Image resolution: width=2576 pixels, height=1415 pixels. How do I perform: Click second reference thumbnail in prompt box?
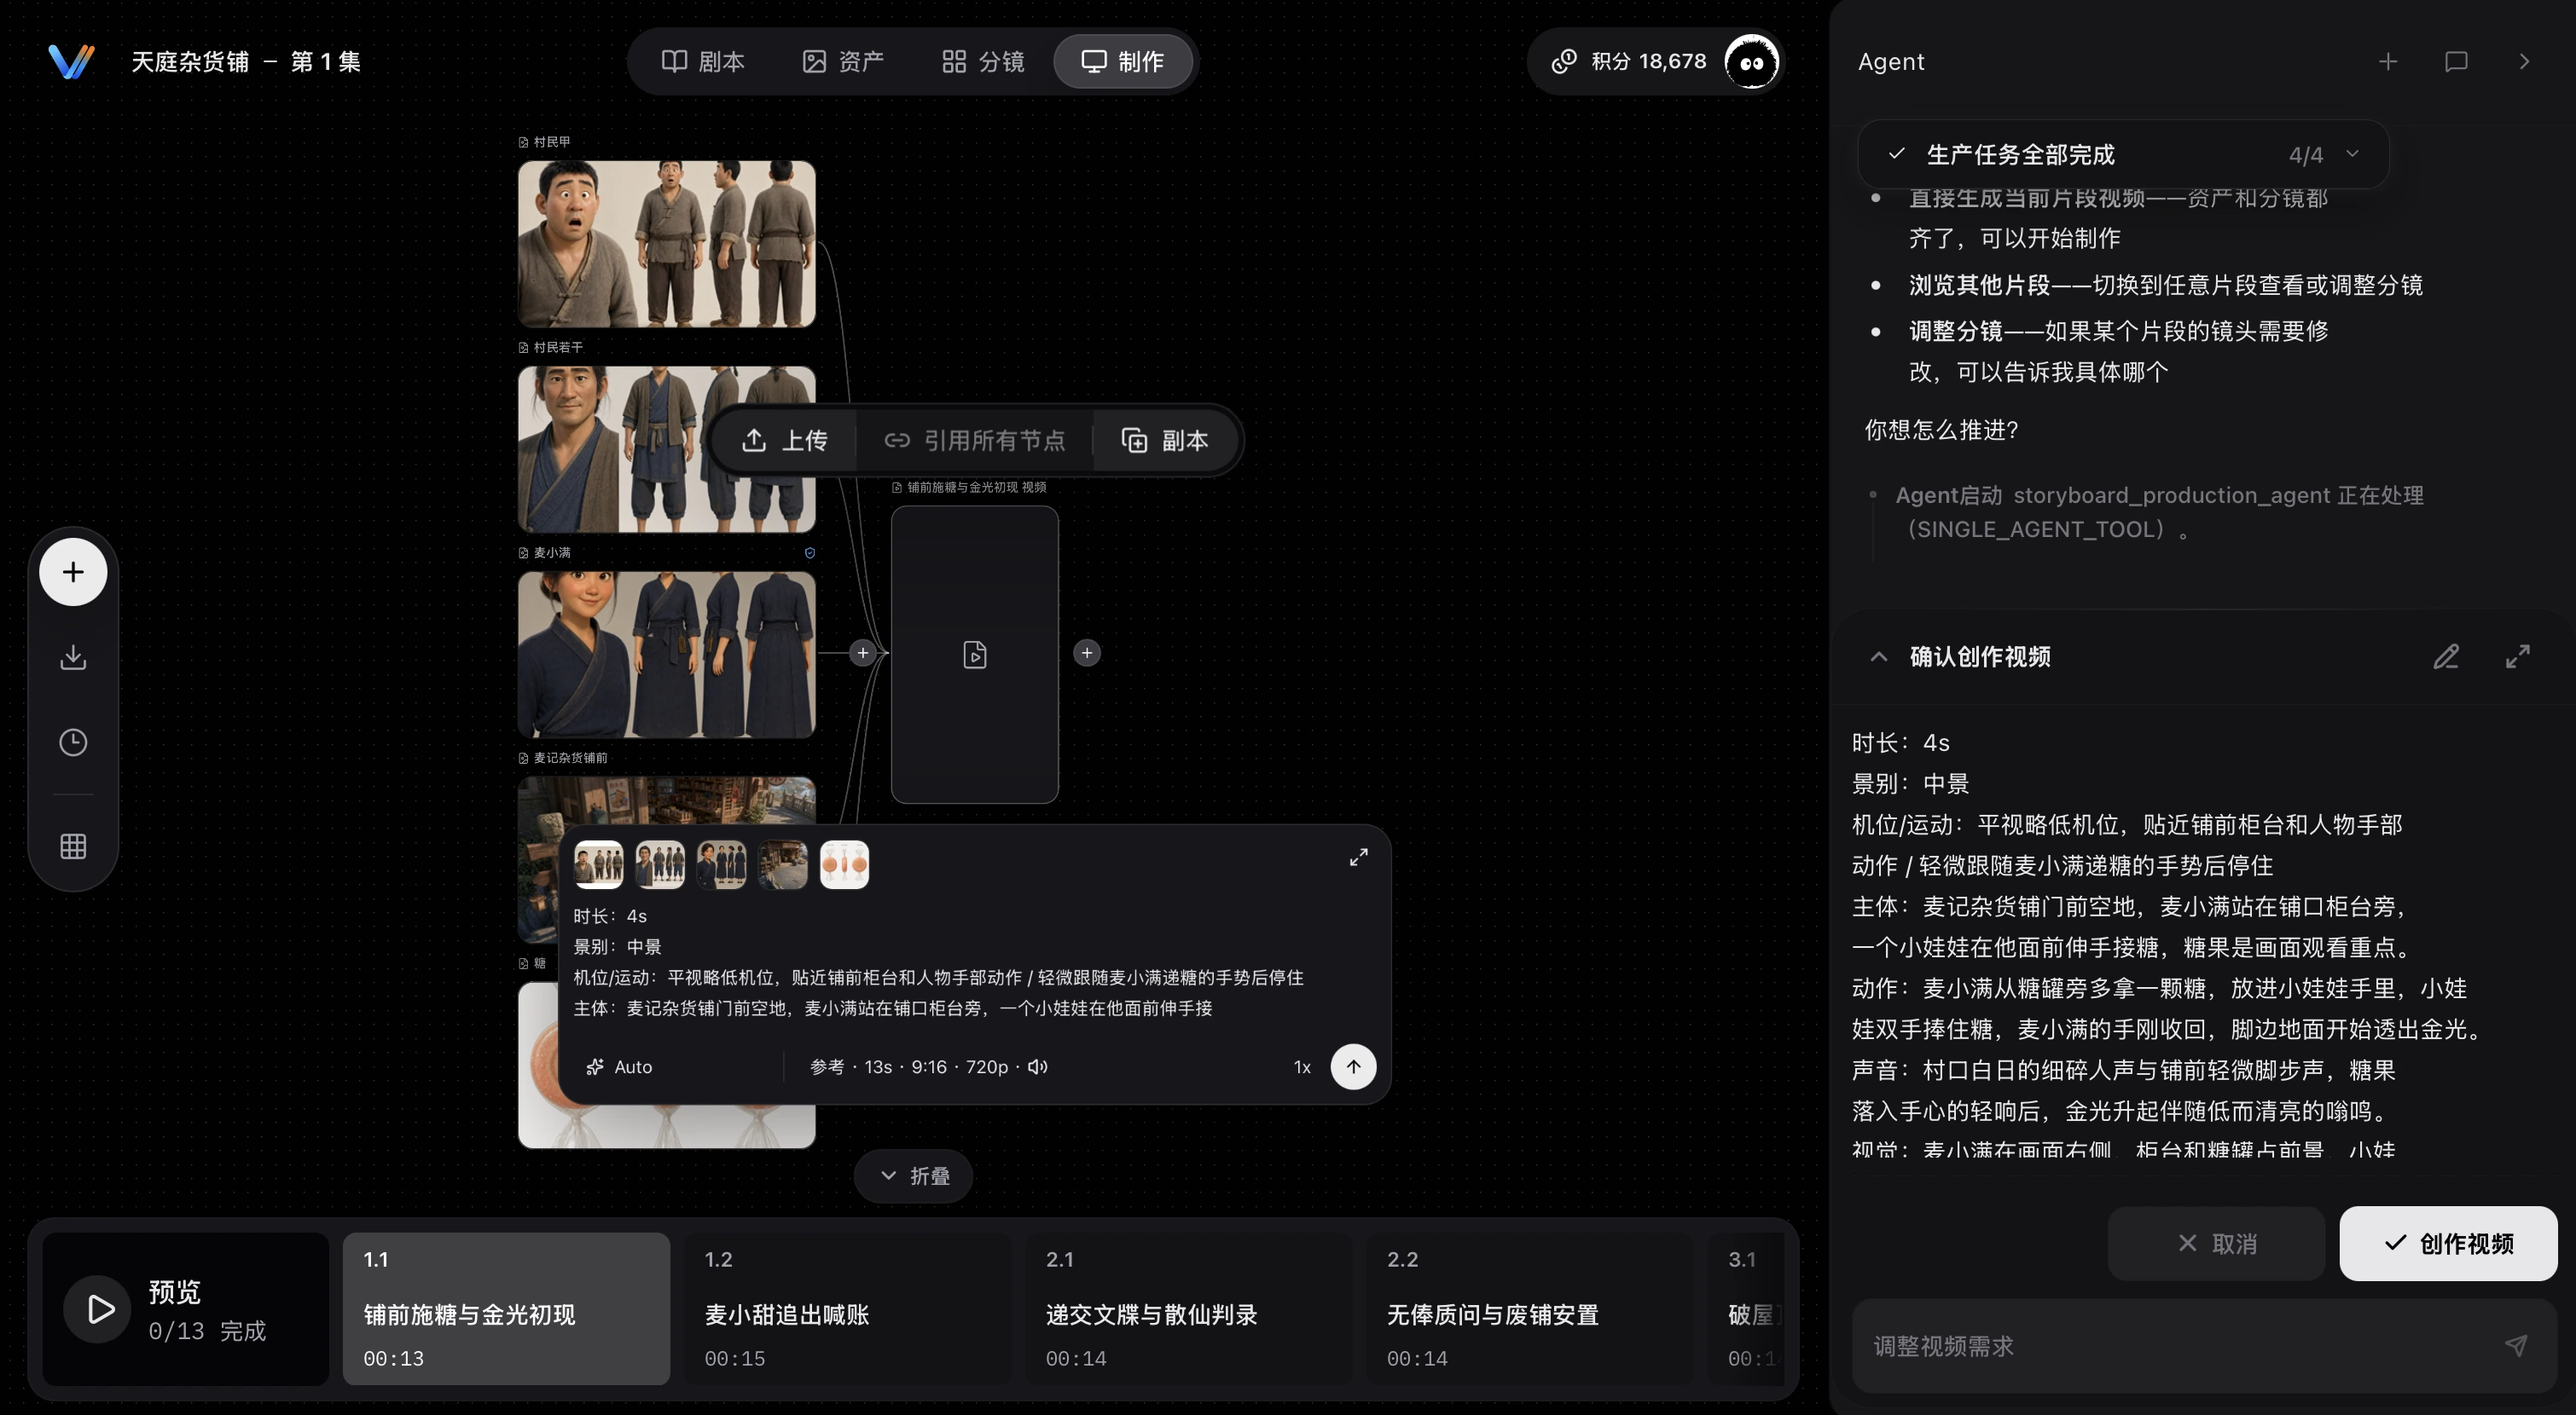pyautogui.click(x=660, y=864)
